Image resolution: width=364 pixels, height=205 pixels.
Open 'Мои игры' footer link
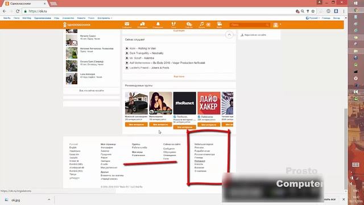pos(137,152)
